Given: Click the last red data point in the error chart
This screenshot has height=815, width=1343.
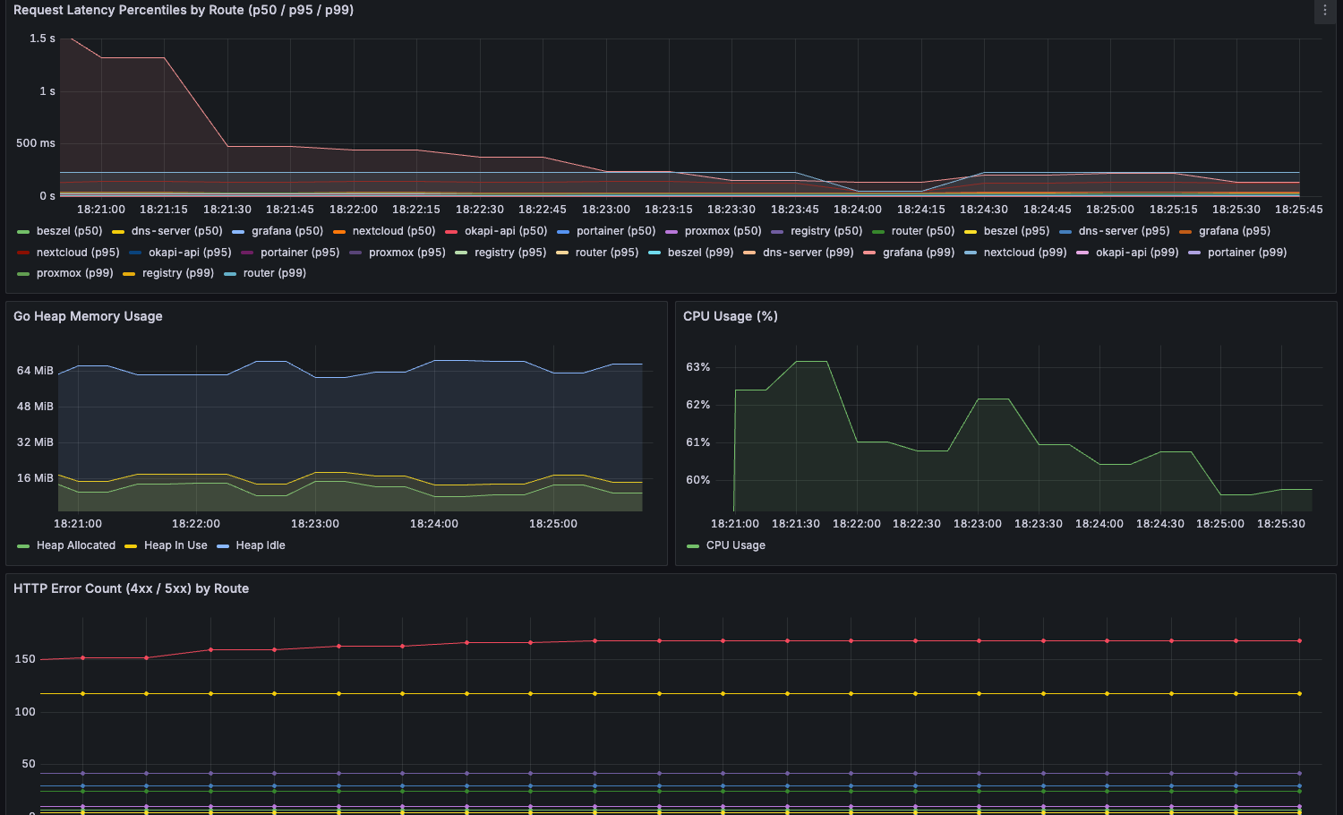Looking at the screenshot, I should pos(1299,641).
